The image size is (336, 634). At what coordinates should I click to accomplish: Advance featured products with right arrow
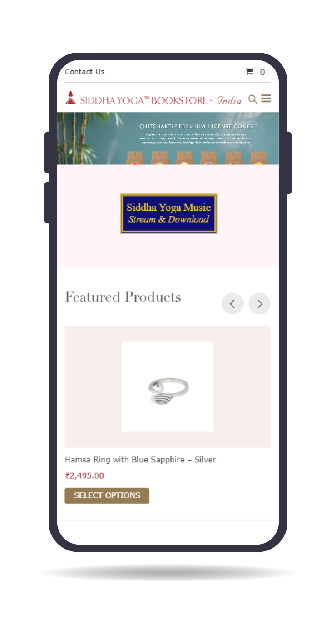click(x=260, y=304)
